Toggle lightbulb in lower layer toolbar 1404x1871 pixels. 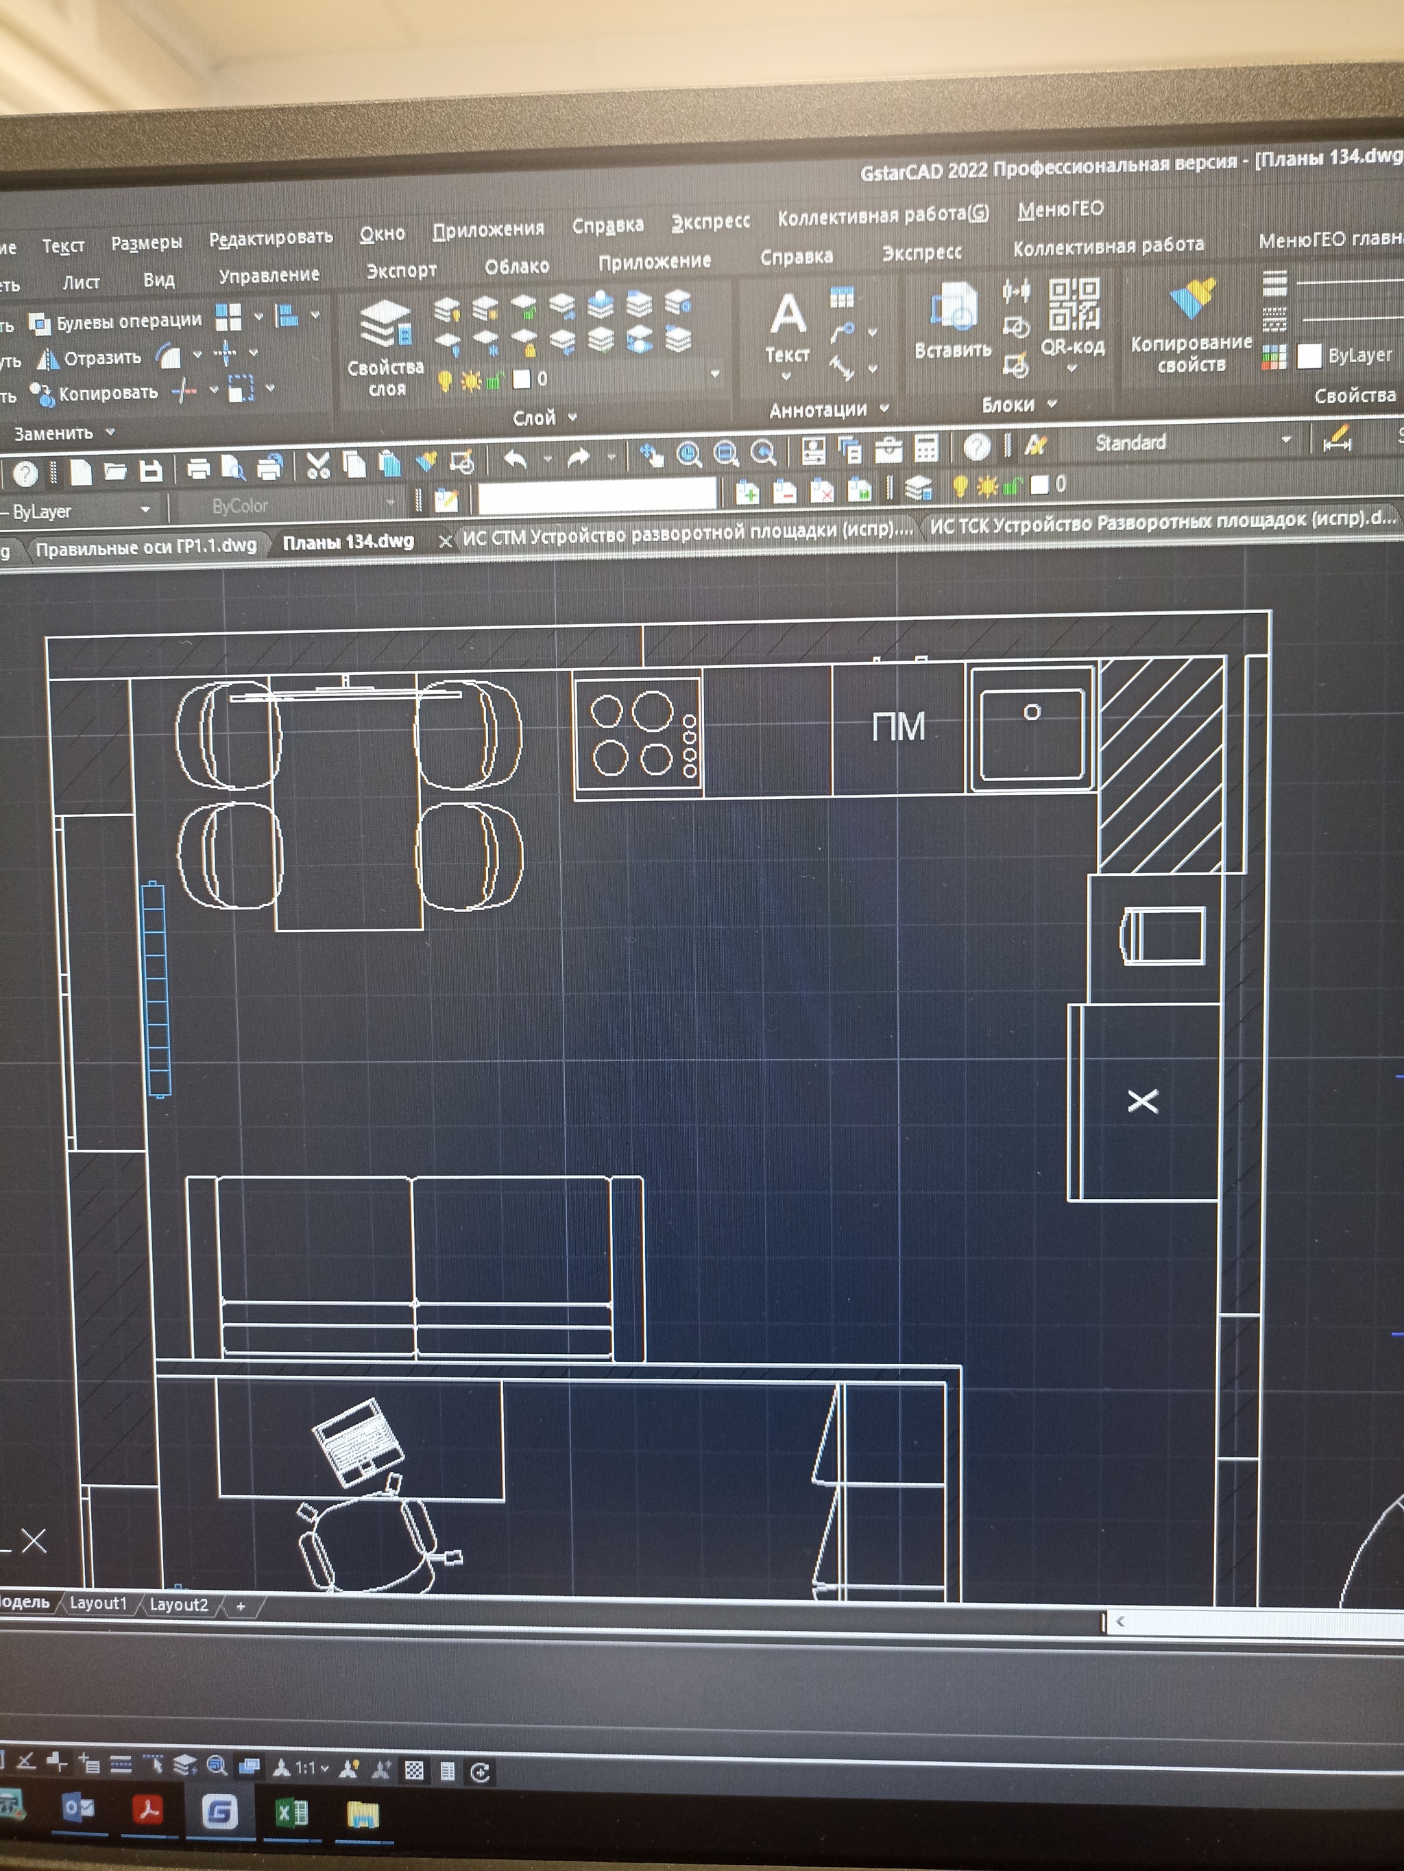point(960,486)
